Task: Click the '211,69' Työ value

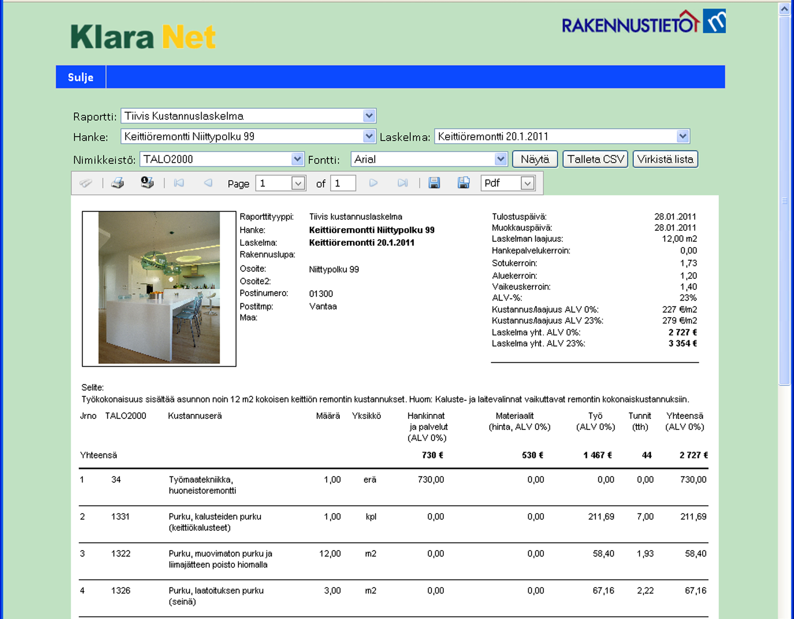Action: coord(601,517)
